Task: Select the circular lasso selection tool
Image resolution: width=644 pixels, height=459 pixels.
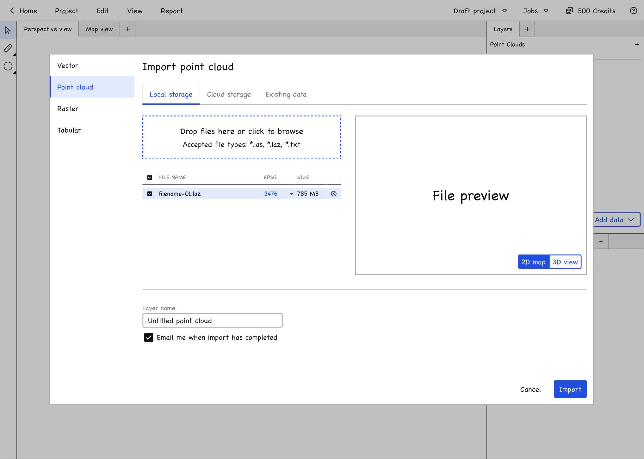Action: point(8,66)
